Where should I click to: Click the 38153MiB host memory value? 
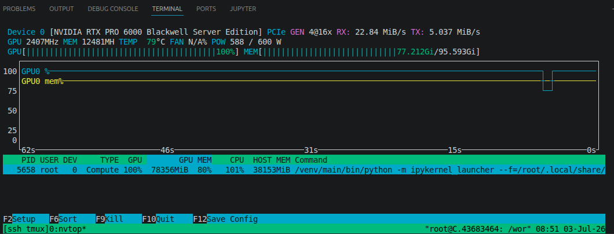click(272, 170)
